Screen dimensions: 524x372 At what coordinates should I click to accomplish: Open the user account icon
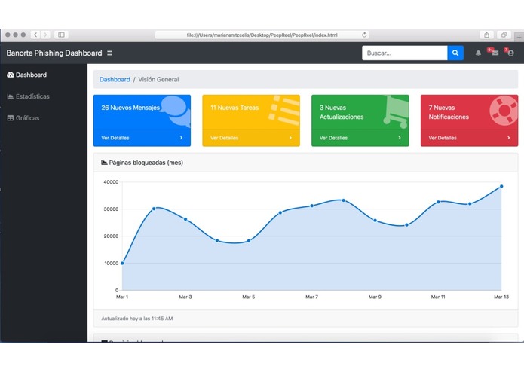coord(510,53)
